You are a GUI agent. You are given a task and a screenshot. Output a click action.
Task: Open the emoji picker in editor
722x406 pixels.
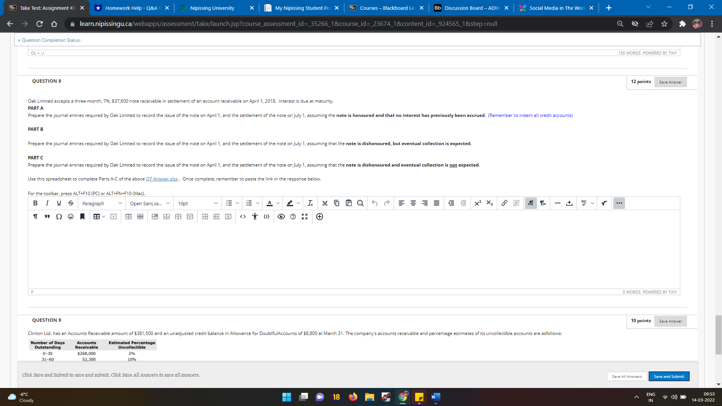point(71,217)
